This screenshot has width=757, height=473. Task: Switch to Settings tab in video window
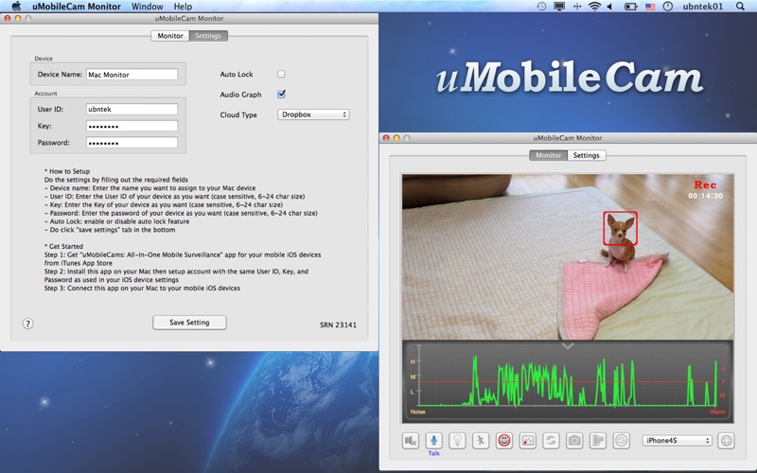click(586, 155)
